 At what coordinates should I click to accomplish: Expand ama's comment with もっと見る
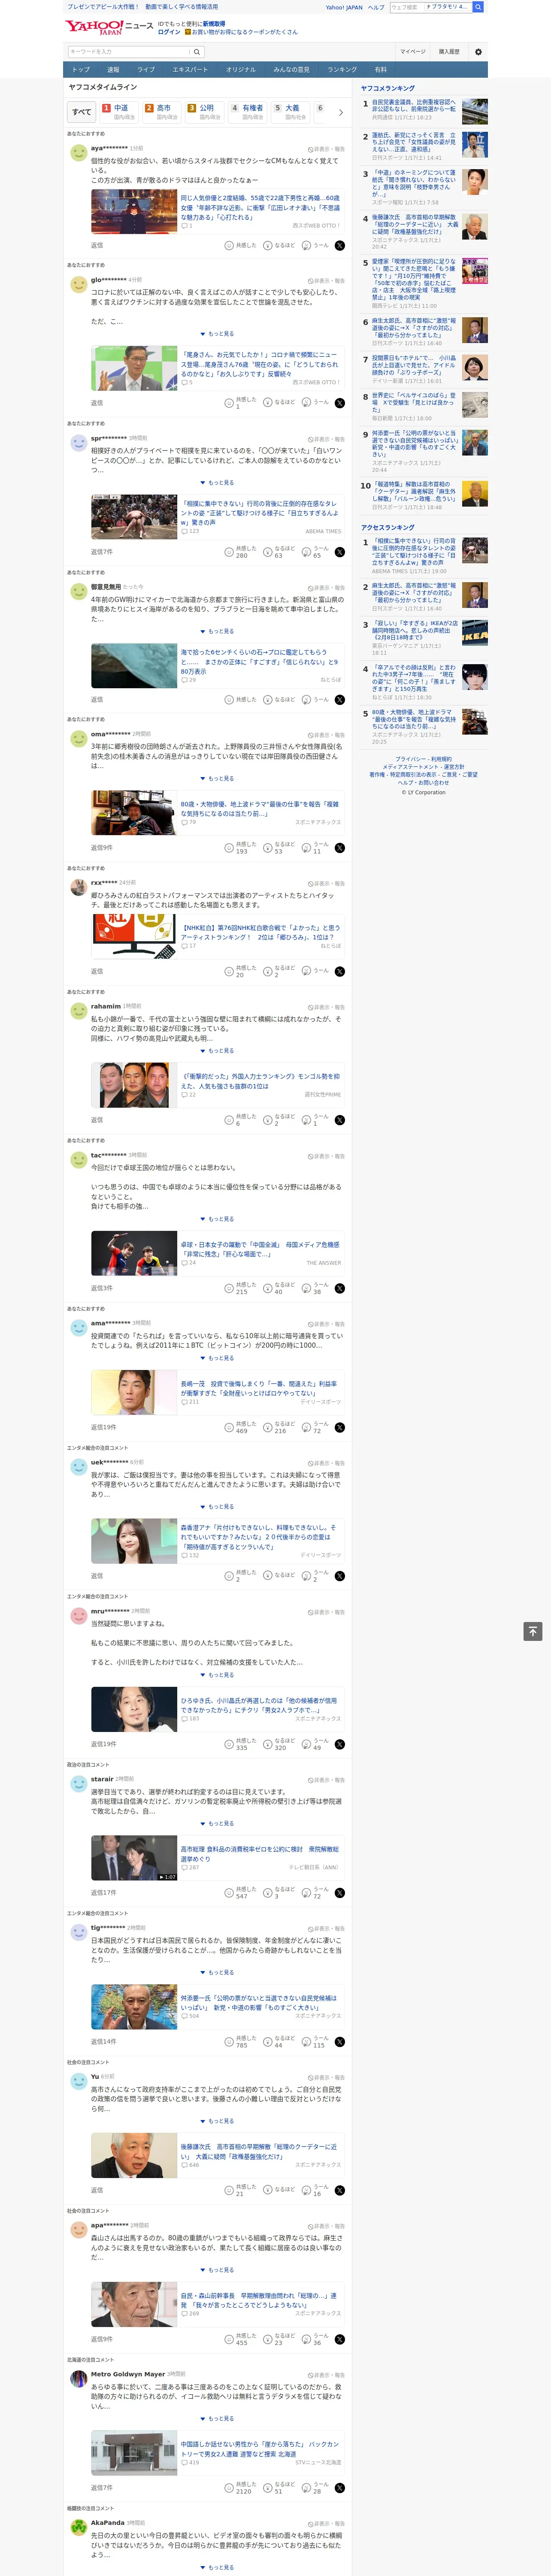coord(217,1358)
